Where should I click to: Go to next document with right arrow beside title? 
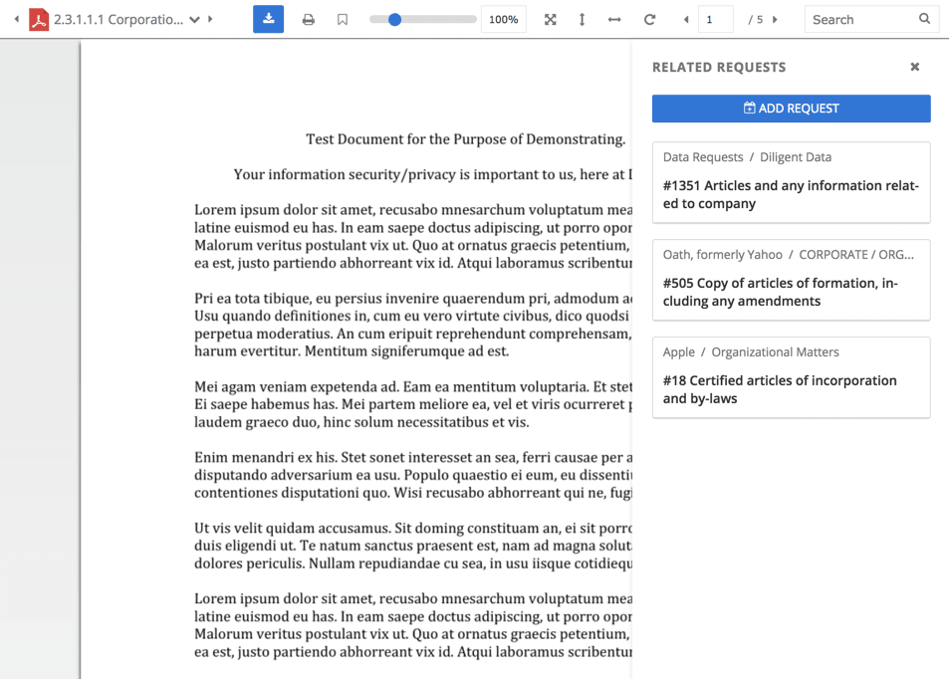tap(210, 19)
